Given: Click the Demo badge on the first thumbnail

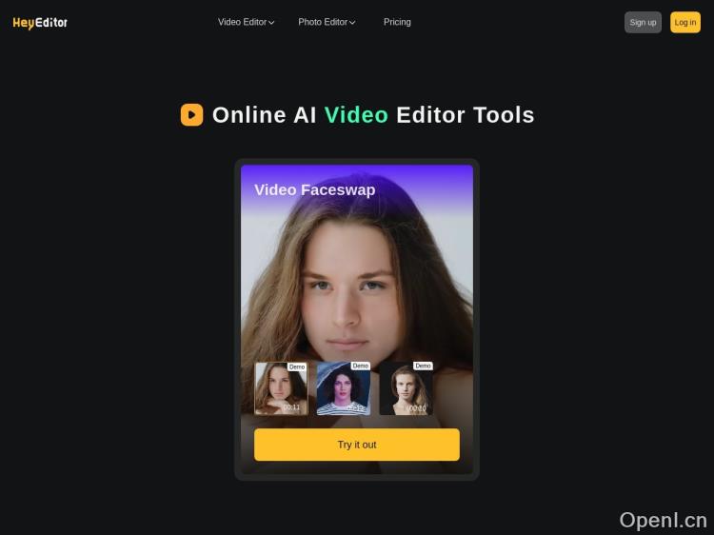Looking at the screenshot, I should [297, 367].
